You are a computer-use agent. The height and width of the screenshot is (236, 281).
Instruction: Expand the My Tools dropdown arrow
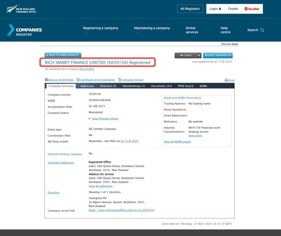(199, 55)
